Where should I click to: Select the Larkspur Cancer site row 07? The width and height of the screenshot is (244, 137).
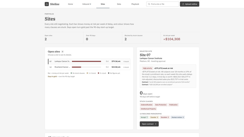89,61
